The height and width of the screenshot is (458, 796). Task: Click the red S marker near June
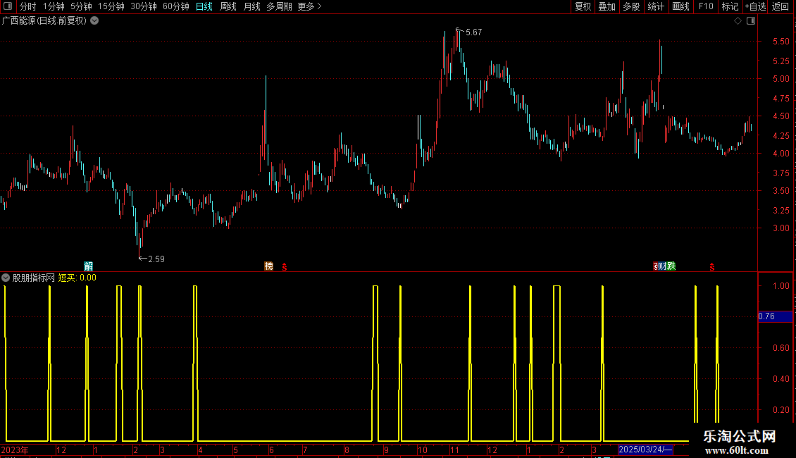coord(285,266)
